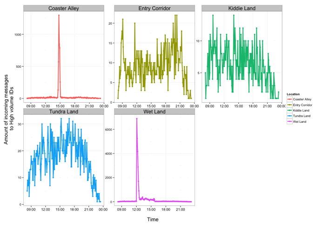
Task: Click the 1000 y-axis label in Coaster Alley
Action: tap(17, 35)
